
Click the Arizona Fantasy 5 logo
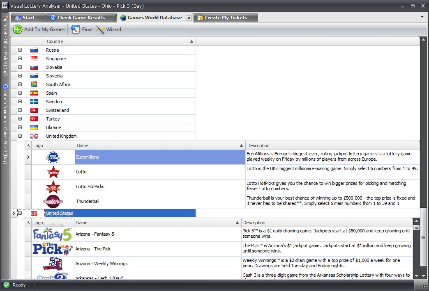click(52, 234)
